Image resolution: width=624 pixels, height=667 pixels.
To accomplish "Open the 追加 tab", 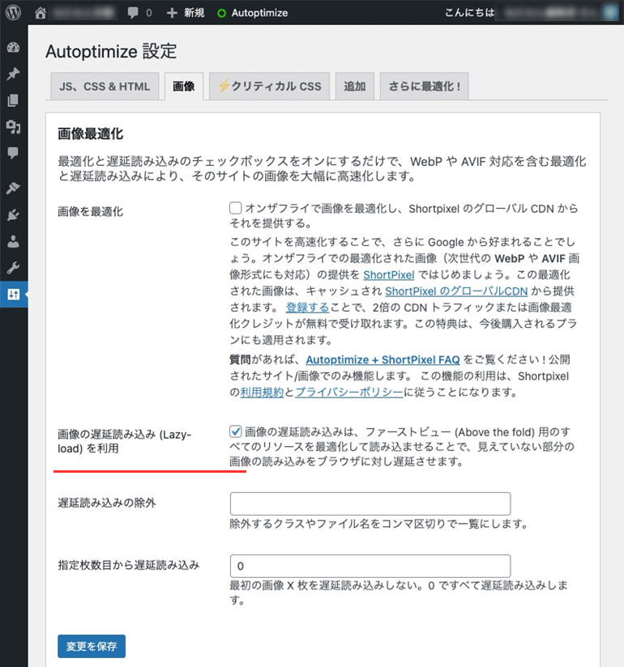I will 355,87.
